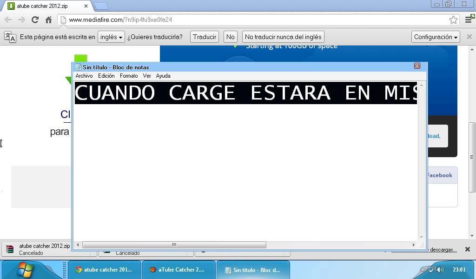Click the highlighted CUANDO CARGE ESTARA text

tap(246, 93)
